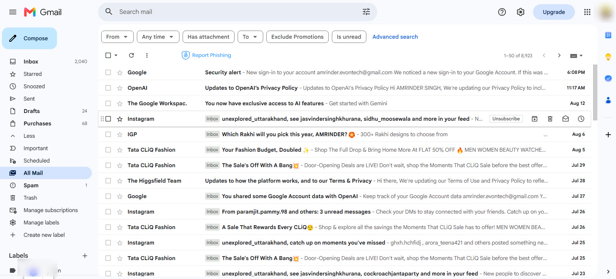The height and width of the screenshot is (279, 616).
Task: Select the hovered Instagram email checkbox
Action: 108,119
